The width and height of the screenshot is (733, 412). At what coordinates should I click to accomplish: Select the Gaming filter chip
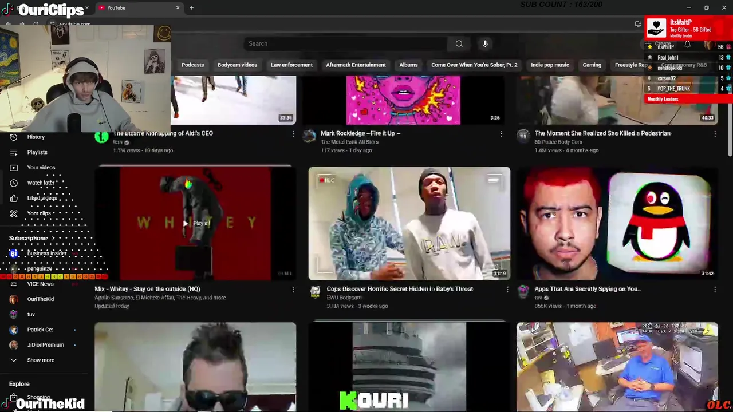click(x=592, y=65)
